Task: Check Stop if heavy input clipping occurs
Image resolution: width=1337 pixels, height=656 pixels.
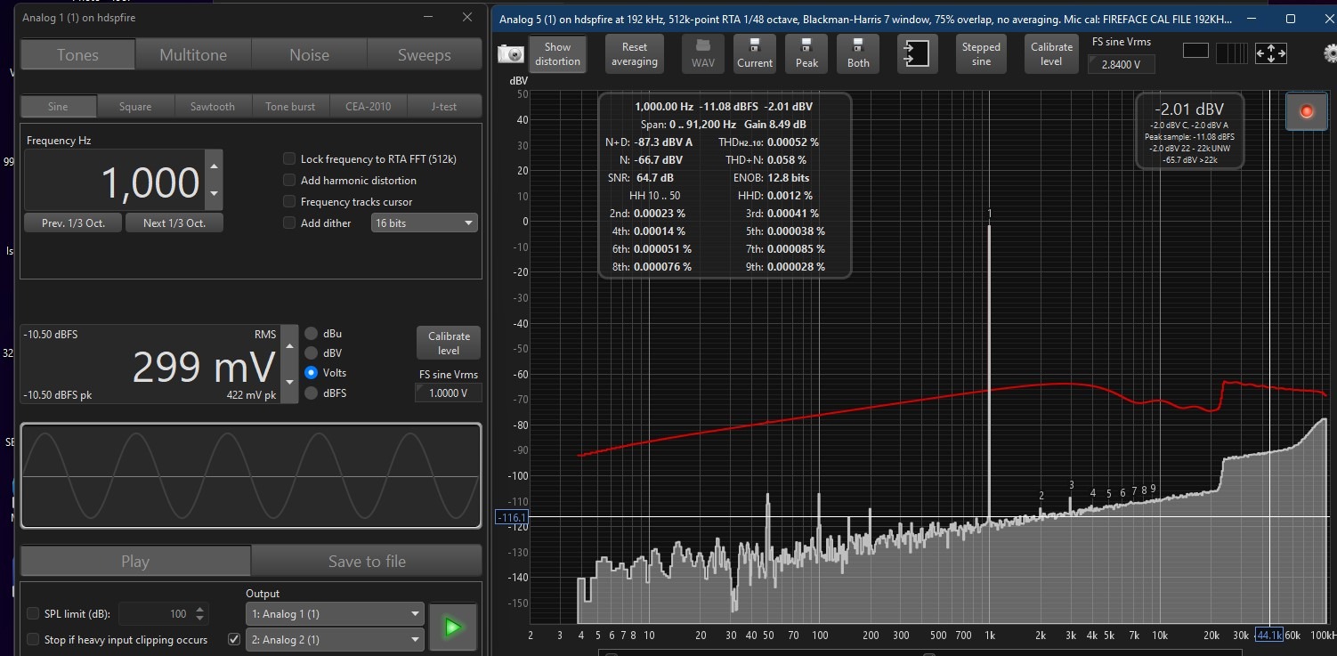Action: (x=33, y=639)
